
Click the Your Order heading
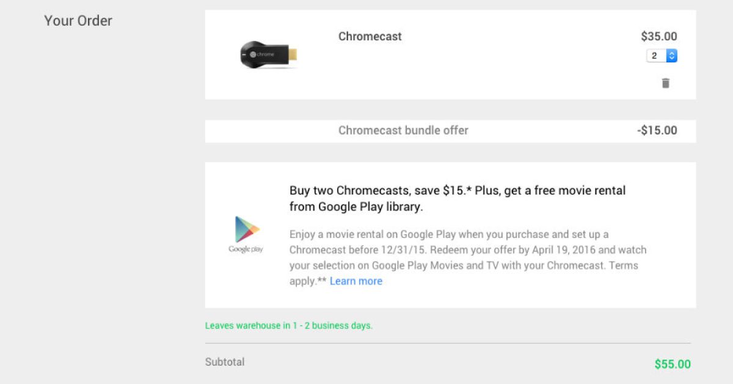click(78, 21)
